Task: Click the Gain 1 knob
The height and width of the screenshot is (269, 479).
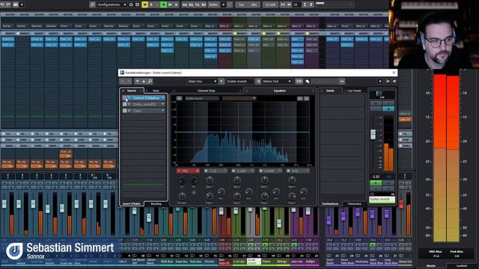Action: tap(210, 180)
